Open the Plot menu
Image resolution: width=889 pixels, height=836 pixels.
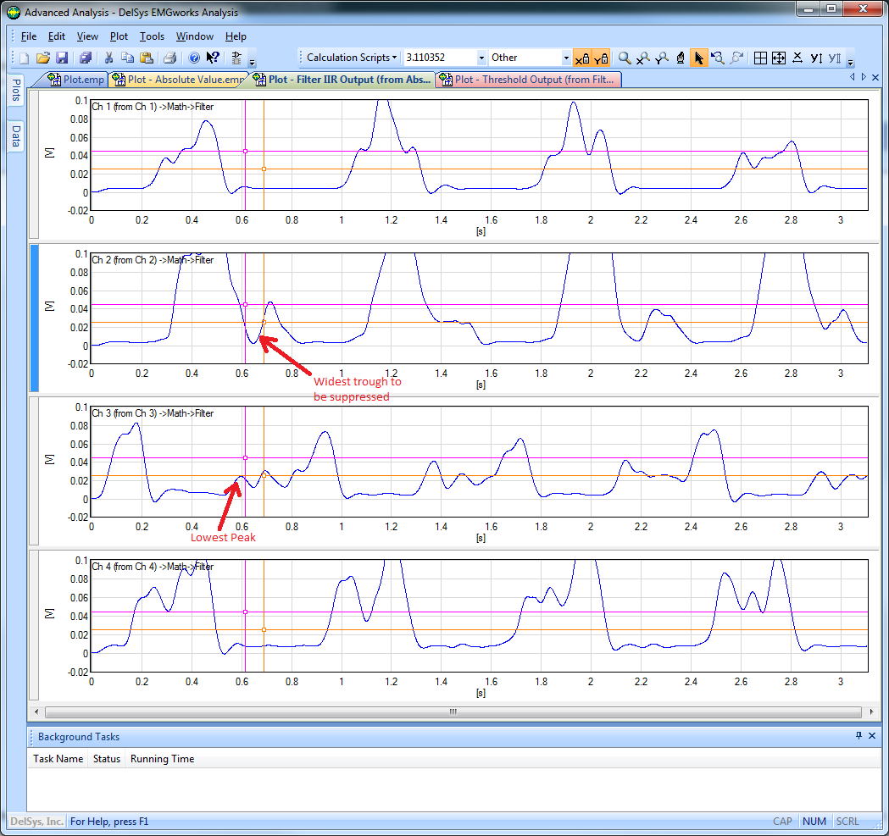tap(119, 36)
